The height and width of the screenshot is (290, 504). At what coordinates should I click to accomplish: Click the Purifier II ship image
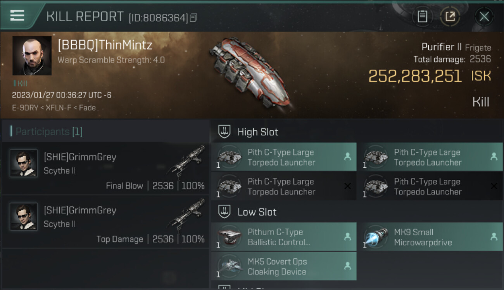click(249, 72)
